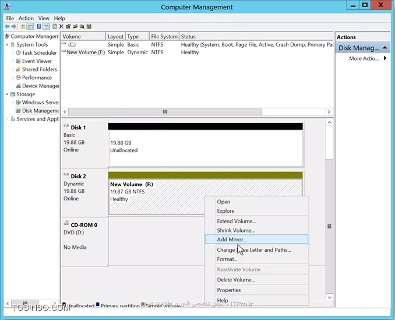Select Event Viewer in the tree
The width and height of the screenshot is (395, 320).
[x=37, y=61]
